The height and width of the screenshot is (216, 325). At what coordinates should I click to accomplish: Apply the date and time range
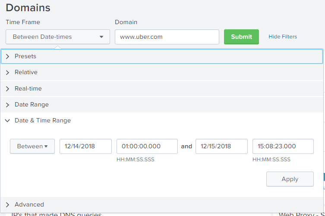tap(290, 179)
